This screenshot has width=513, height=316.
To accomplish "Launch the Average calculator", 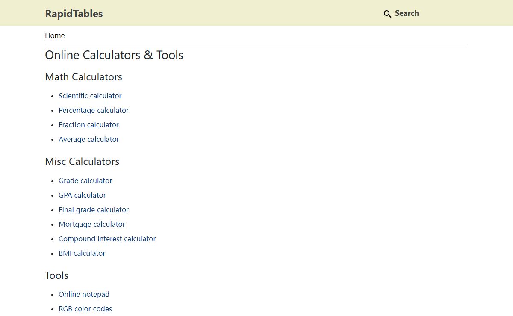I will point(88,139).
